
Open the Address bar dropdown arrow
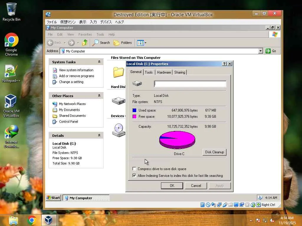coord(261,51)
